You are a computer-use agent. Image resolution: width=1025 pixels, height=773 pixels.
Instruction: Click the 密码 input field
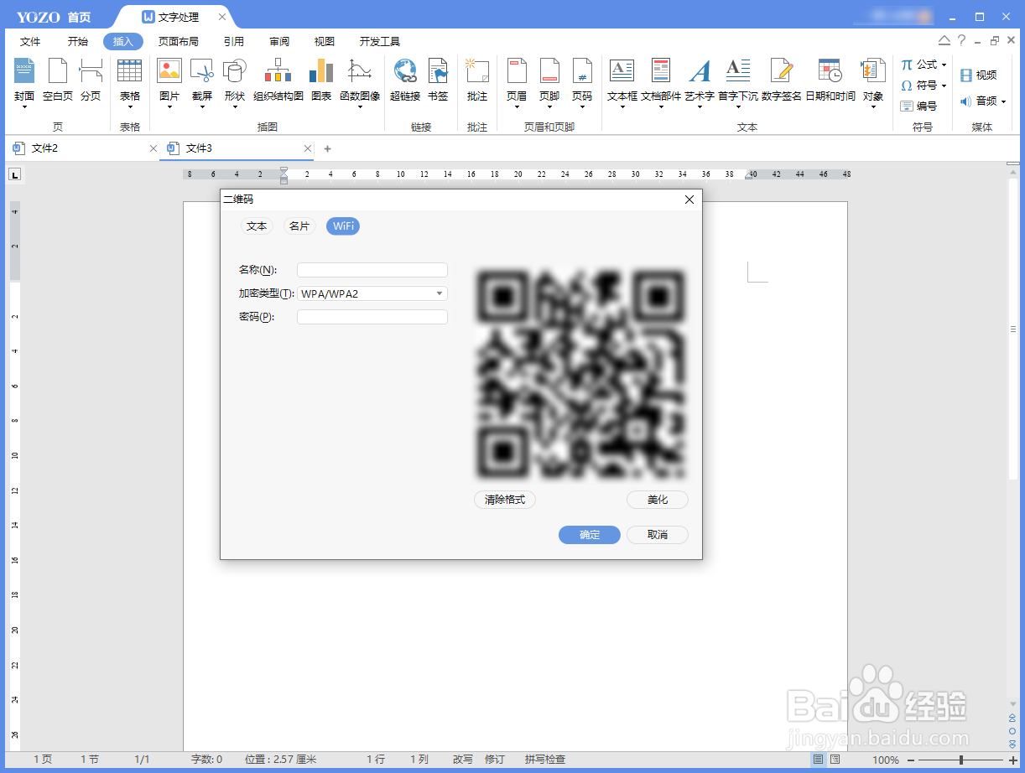tap(372, 317)
